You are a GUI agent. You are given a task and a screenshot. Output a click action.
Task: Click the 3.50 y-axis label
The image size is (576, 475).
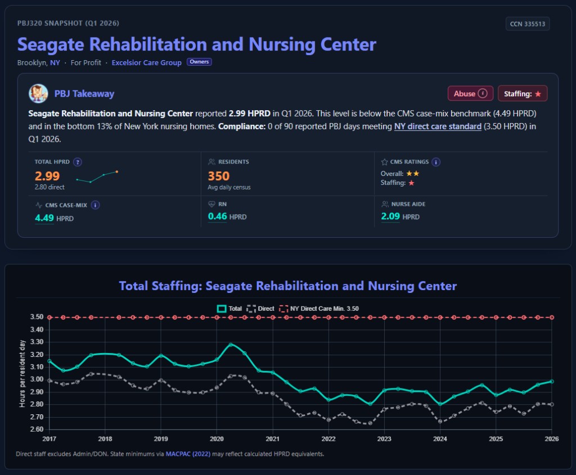[x=37, y=317]
